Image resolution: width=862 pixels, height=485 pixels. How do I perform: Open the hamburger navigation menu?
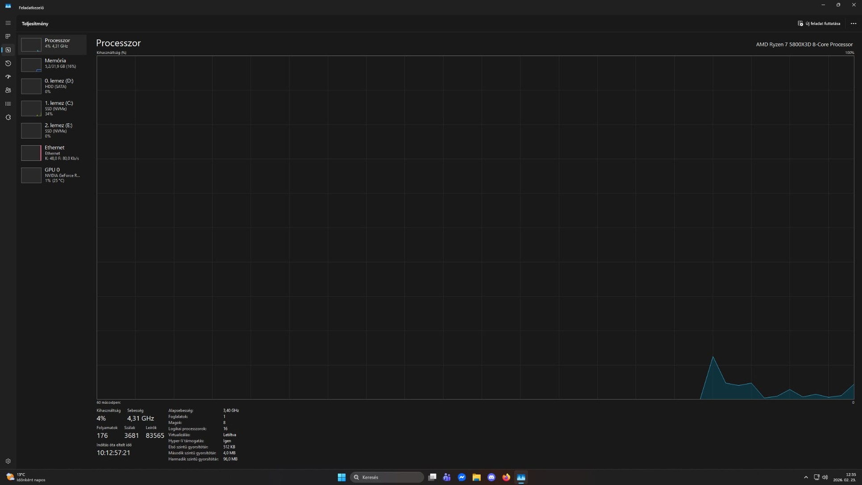pyautogui.click(x=8, y=23)
